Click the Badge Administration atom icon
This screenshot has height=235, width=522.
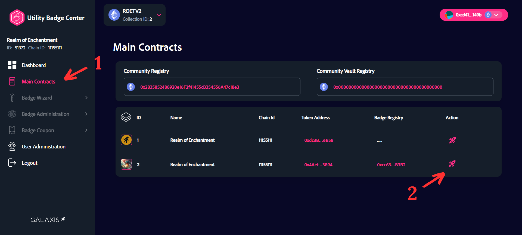tap(12, 114)
